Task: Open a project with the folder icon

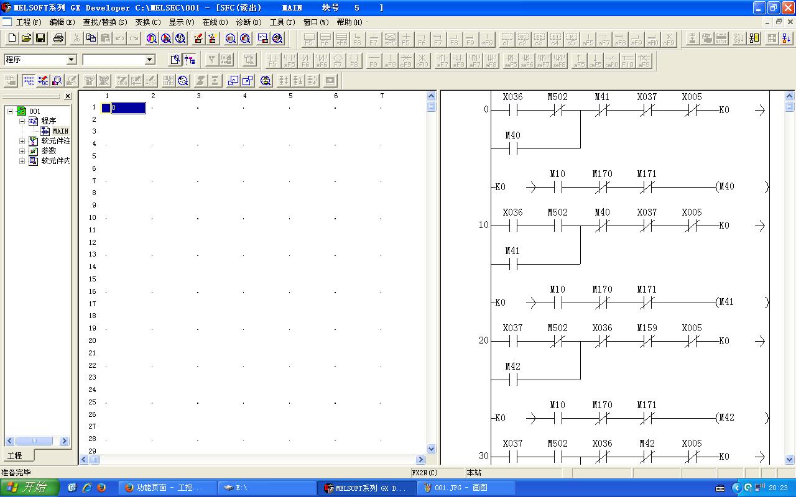Action: (26, 39)
